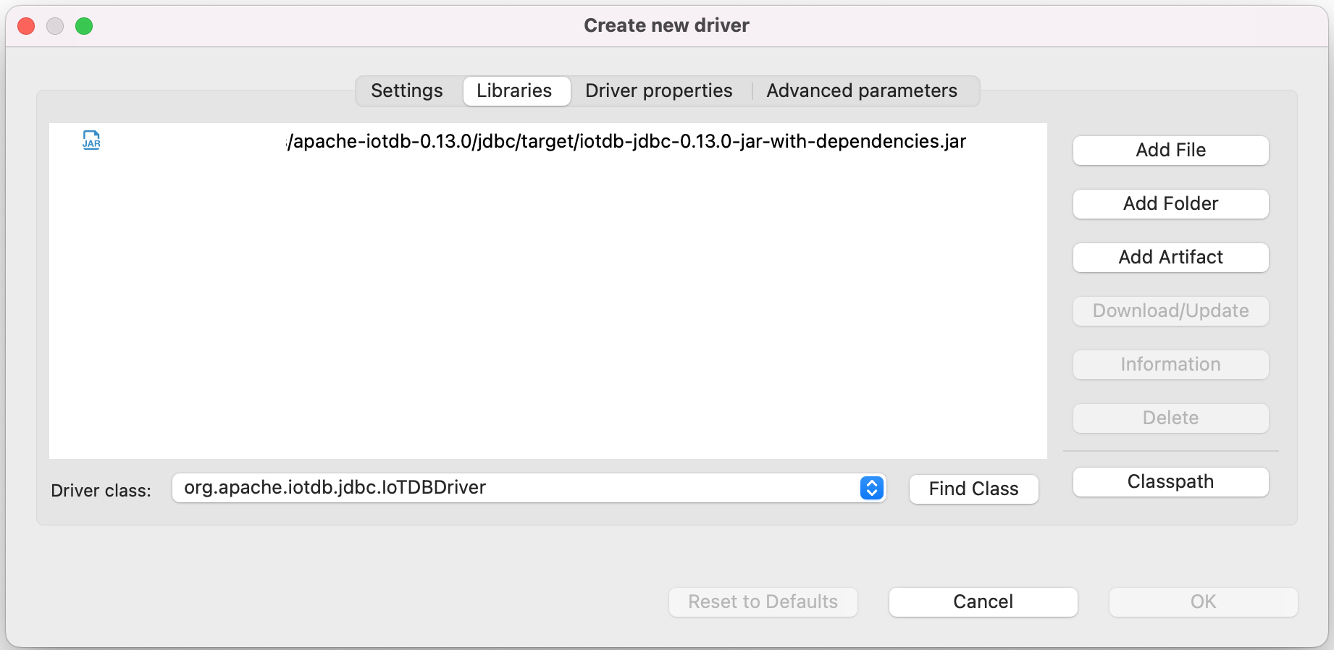The image size is (1334, 650).
Task: Select the iotdb-jdbc-0.13.0 jar path entry
Action: point(626,141)
